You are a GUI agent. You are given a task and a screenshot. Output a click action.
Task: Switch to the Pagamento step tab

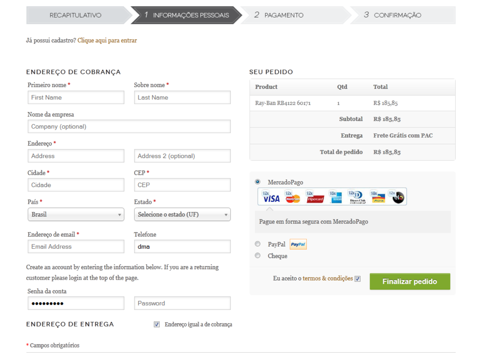coord(284,15)
